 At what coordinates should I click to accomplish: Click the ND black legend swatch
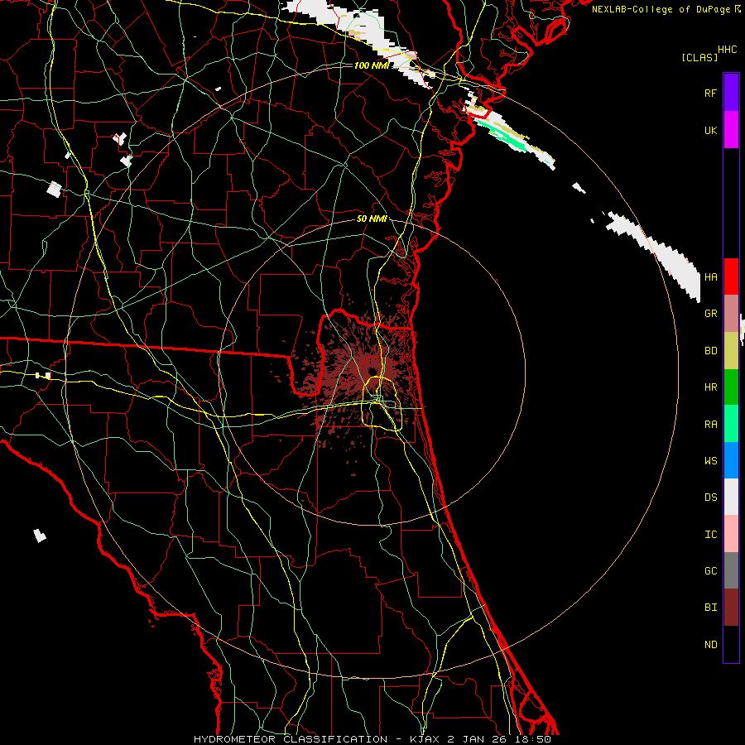pos(731,644)
